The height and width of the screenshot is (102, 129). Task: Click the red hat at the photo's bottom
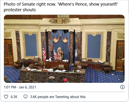point(66,80)
